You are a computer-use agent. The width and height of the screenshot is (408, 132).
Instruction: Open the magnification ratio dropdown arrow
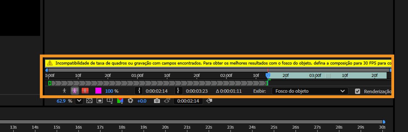point(79,101)
